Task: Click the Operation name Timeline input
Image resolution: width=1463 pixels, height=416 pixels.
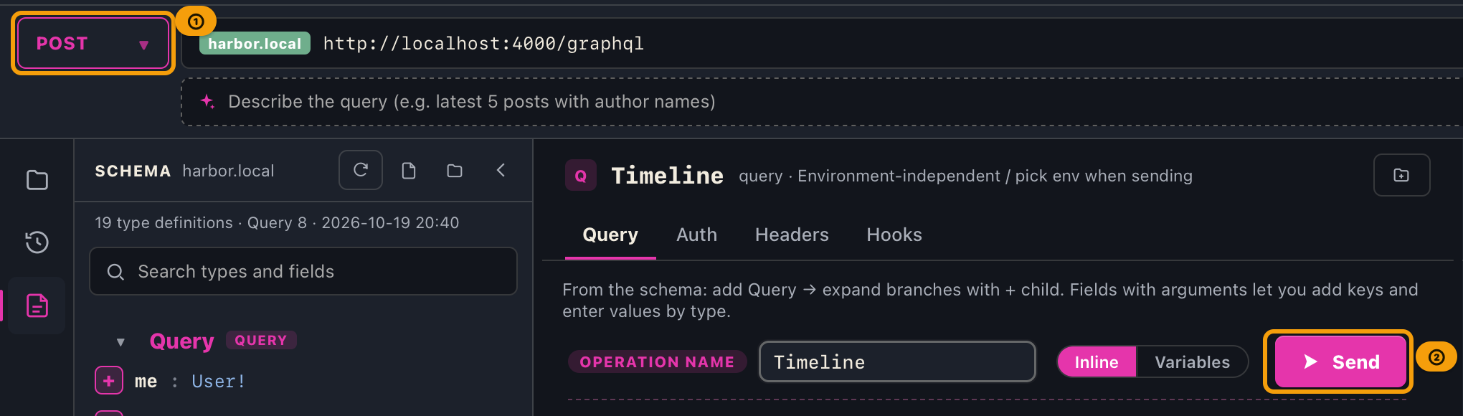Action: [x=897, y=361]
